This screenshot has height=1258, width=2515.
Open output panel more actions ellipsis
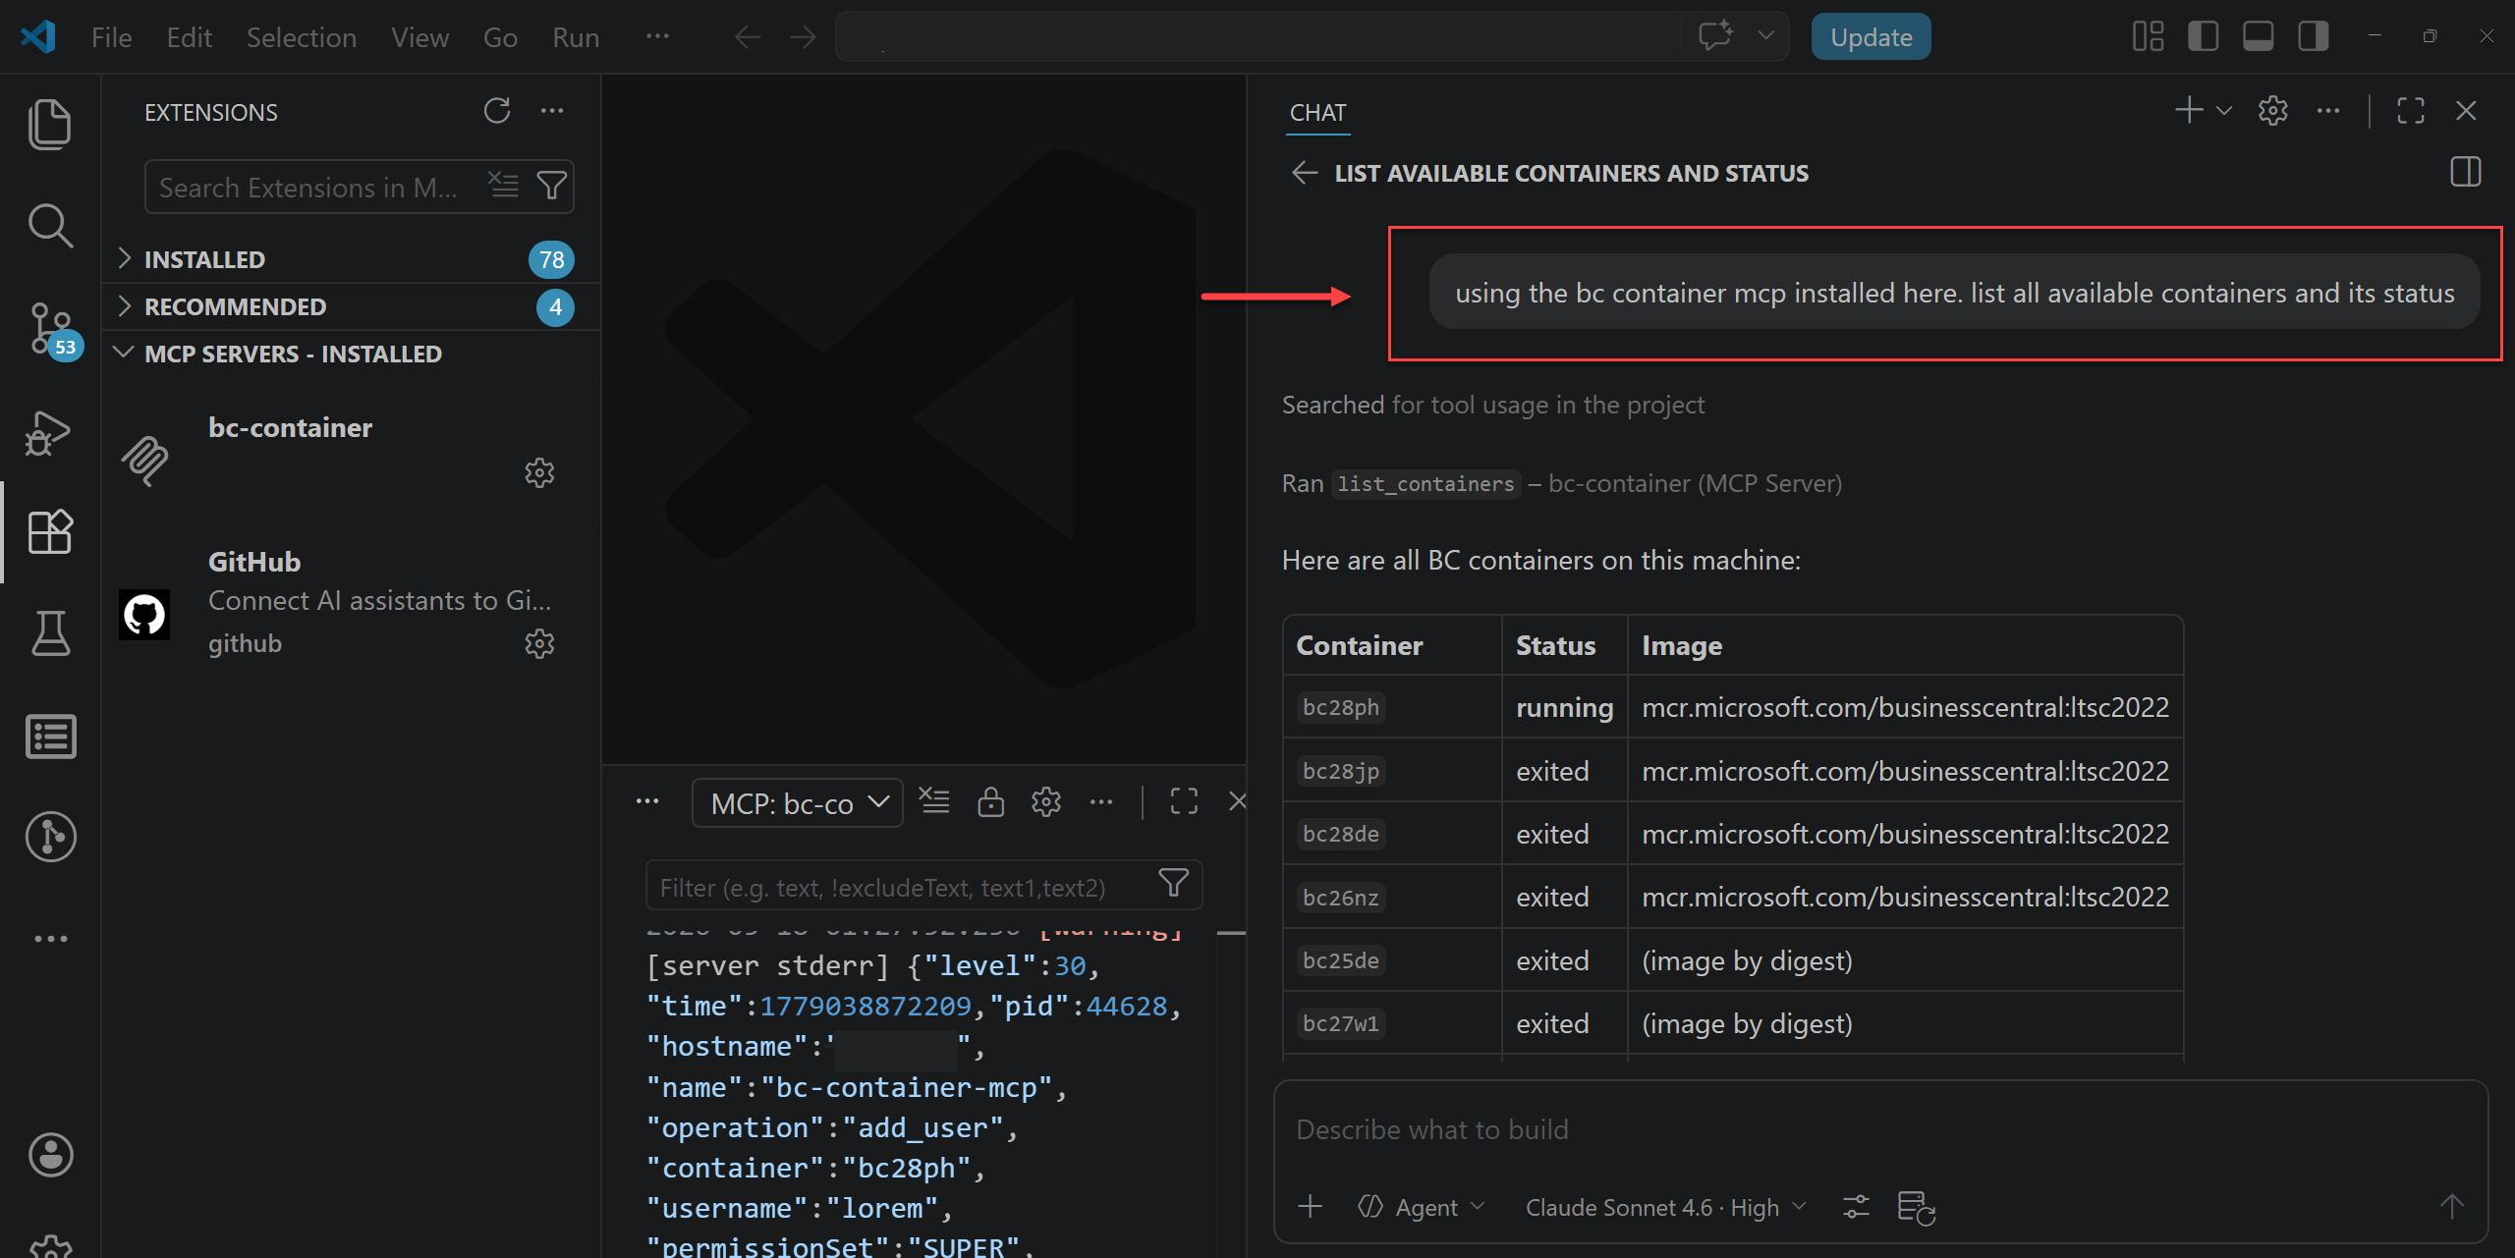[x=1101, y=801]
